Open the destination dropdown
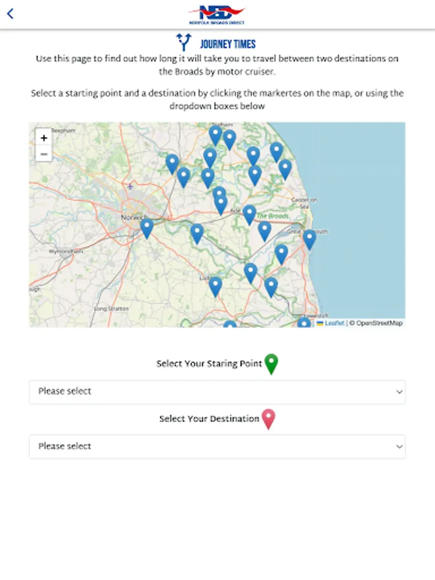The width and height of the screenshot is (435, 580). coord(217,446)
